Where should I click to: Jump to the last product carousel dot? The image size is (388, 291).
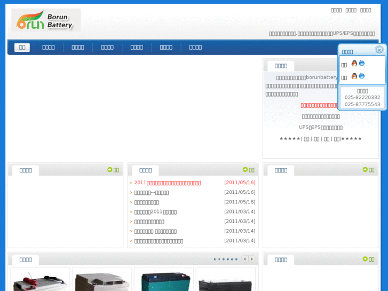pyautogui.click(x=236, y=259)
